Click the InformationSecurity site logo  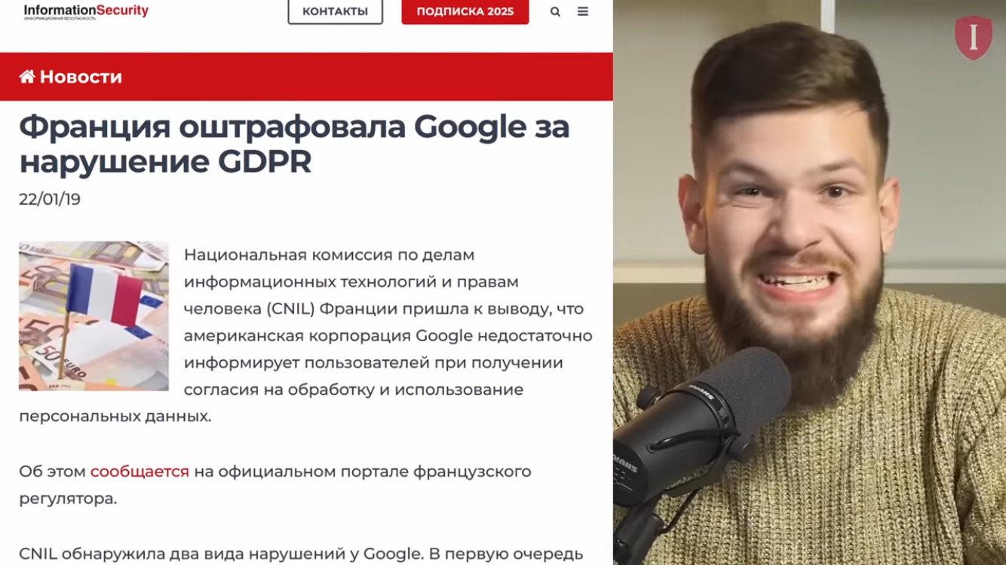(86, 11)
